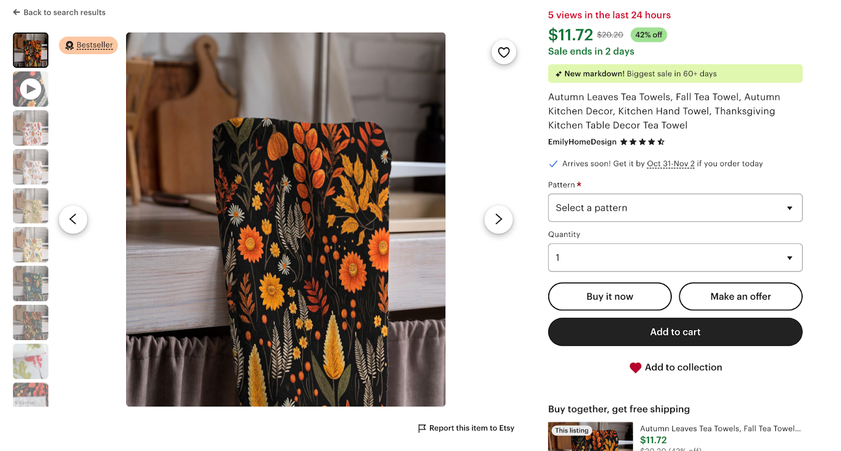
Task: Click the right arrow to view next image
Action: tap(498, 219)
